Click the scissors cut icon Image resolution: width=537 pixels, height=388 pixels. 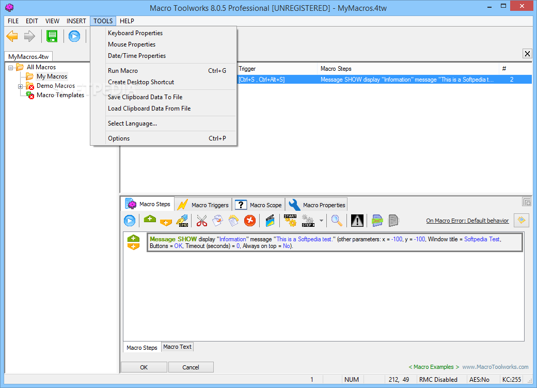pyautogui.click(x=202, y=221)
